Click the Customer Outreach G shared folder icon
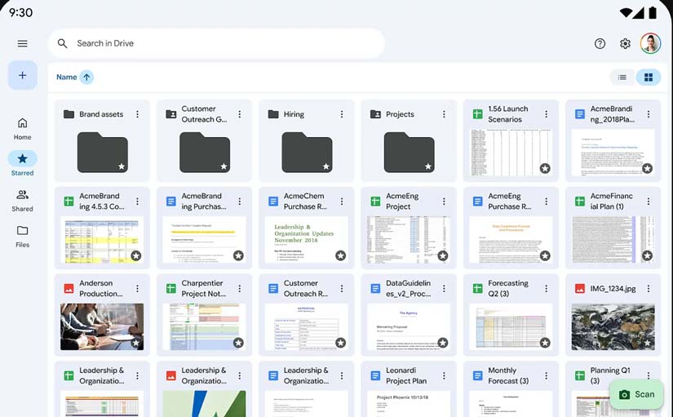This screenshot has height=417, width=673. tap(170, 114)
